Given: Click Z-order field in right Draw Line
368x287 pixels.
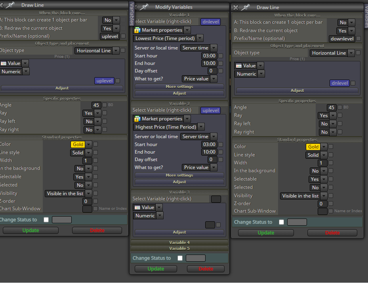Looking at the screenshot, I should 323,203.
